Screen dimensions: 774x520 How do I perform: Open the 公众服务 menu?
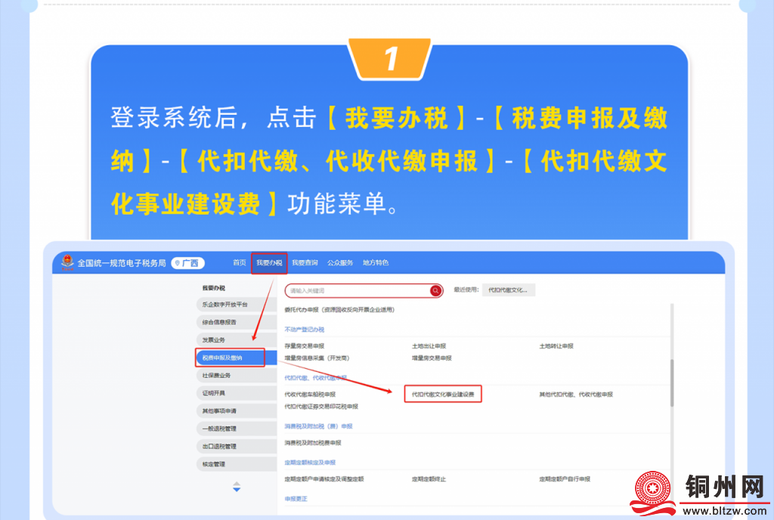click(x=340, y=263)
